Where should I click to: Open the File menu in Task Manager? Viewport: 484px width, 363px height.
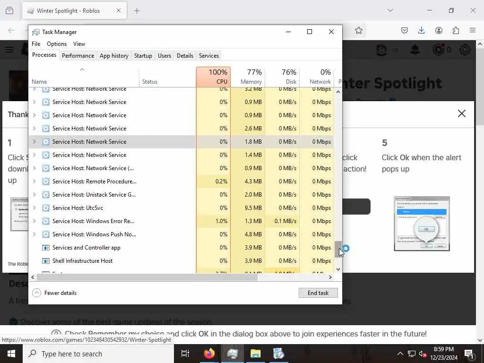tap(36, 44)
